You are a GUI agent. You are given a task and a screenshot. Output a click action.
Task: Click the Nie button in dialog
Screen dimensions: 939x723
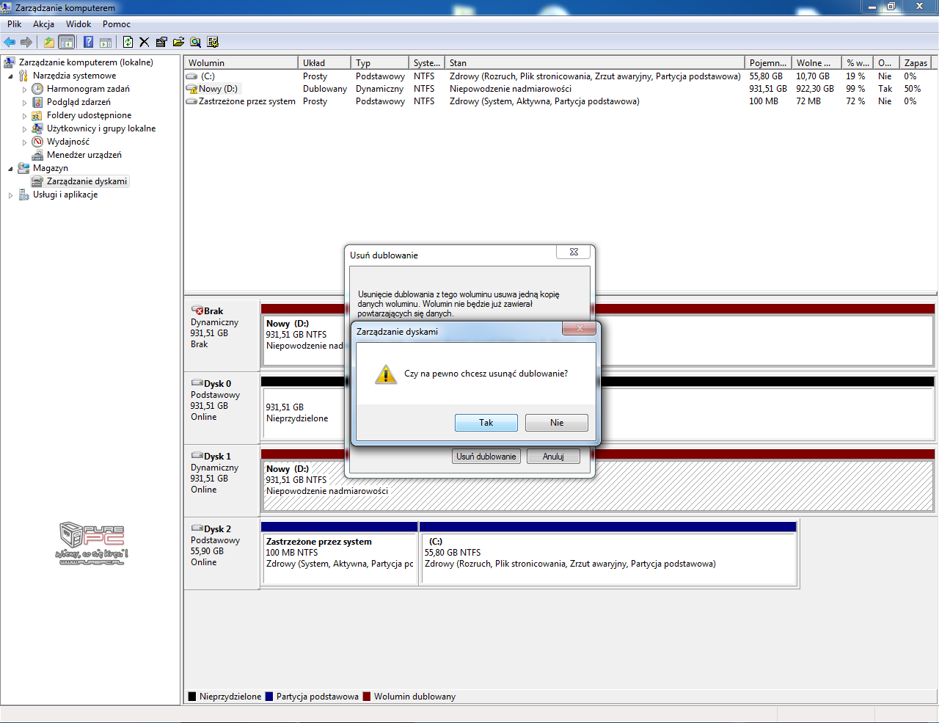click(x=557, y=423)
